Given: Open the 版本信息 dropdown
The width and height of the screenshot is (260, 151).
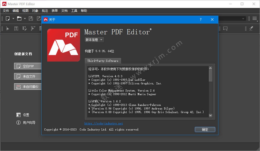Looking at the screenshot, I should point(94,40).
